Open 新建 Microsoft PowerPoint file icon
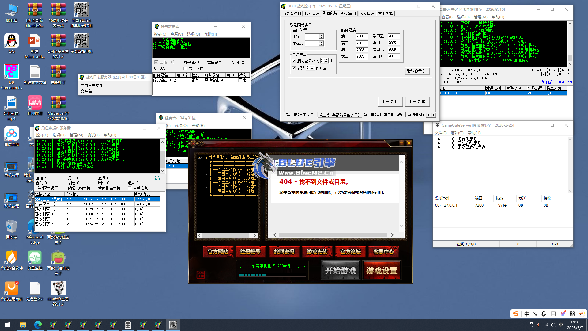 click(35, 46)
